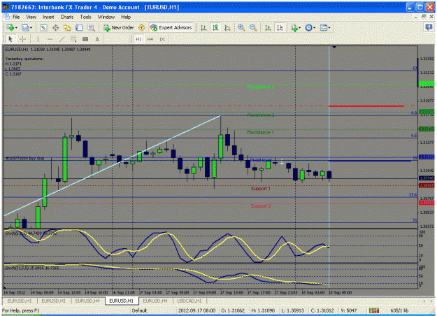Click the 'V: 5047' volume value
This screenshot has height=316, width=437.
(x=349, y=310)
